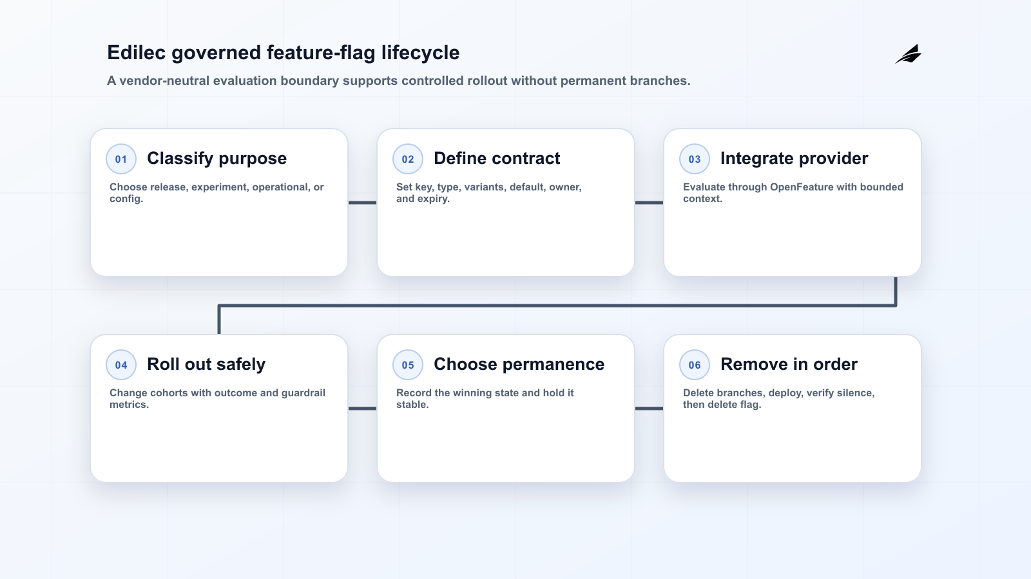Select text 'Choose release, experiment, operational, or config.'
The image size is (1031, 579).
[217, 193]
